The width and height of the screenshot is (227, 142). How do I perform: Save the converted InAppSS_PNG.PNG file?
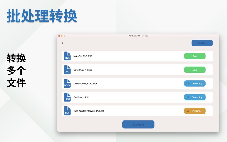(195, 56)
